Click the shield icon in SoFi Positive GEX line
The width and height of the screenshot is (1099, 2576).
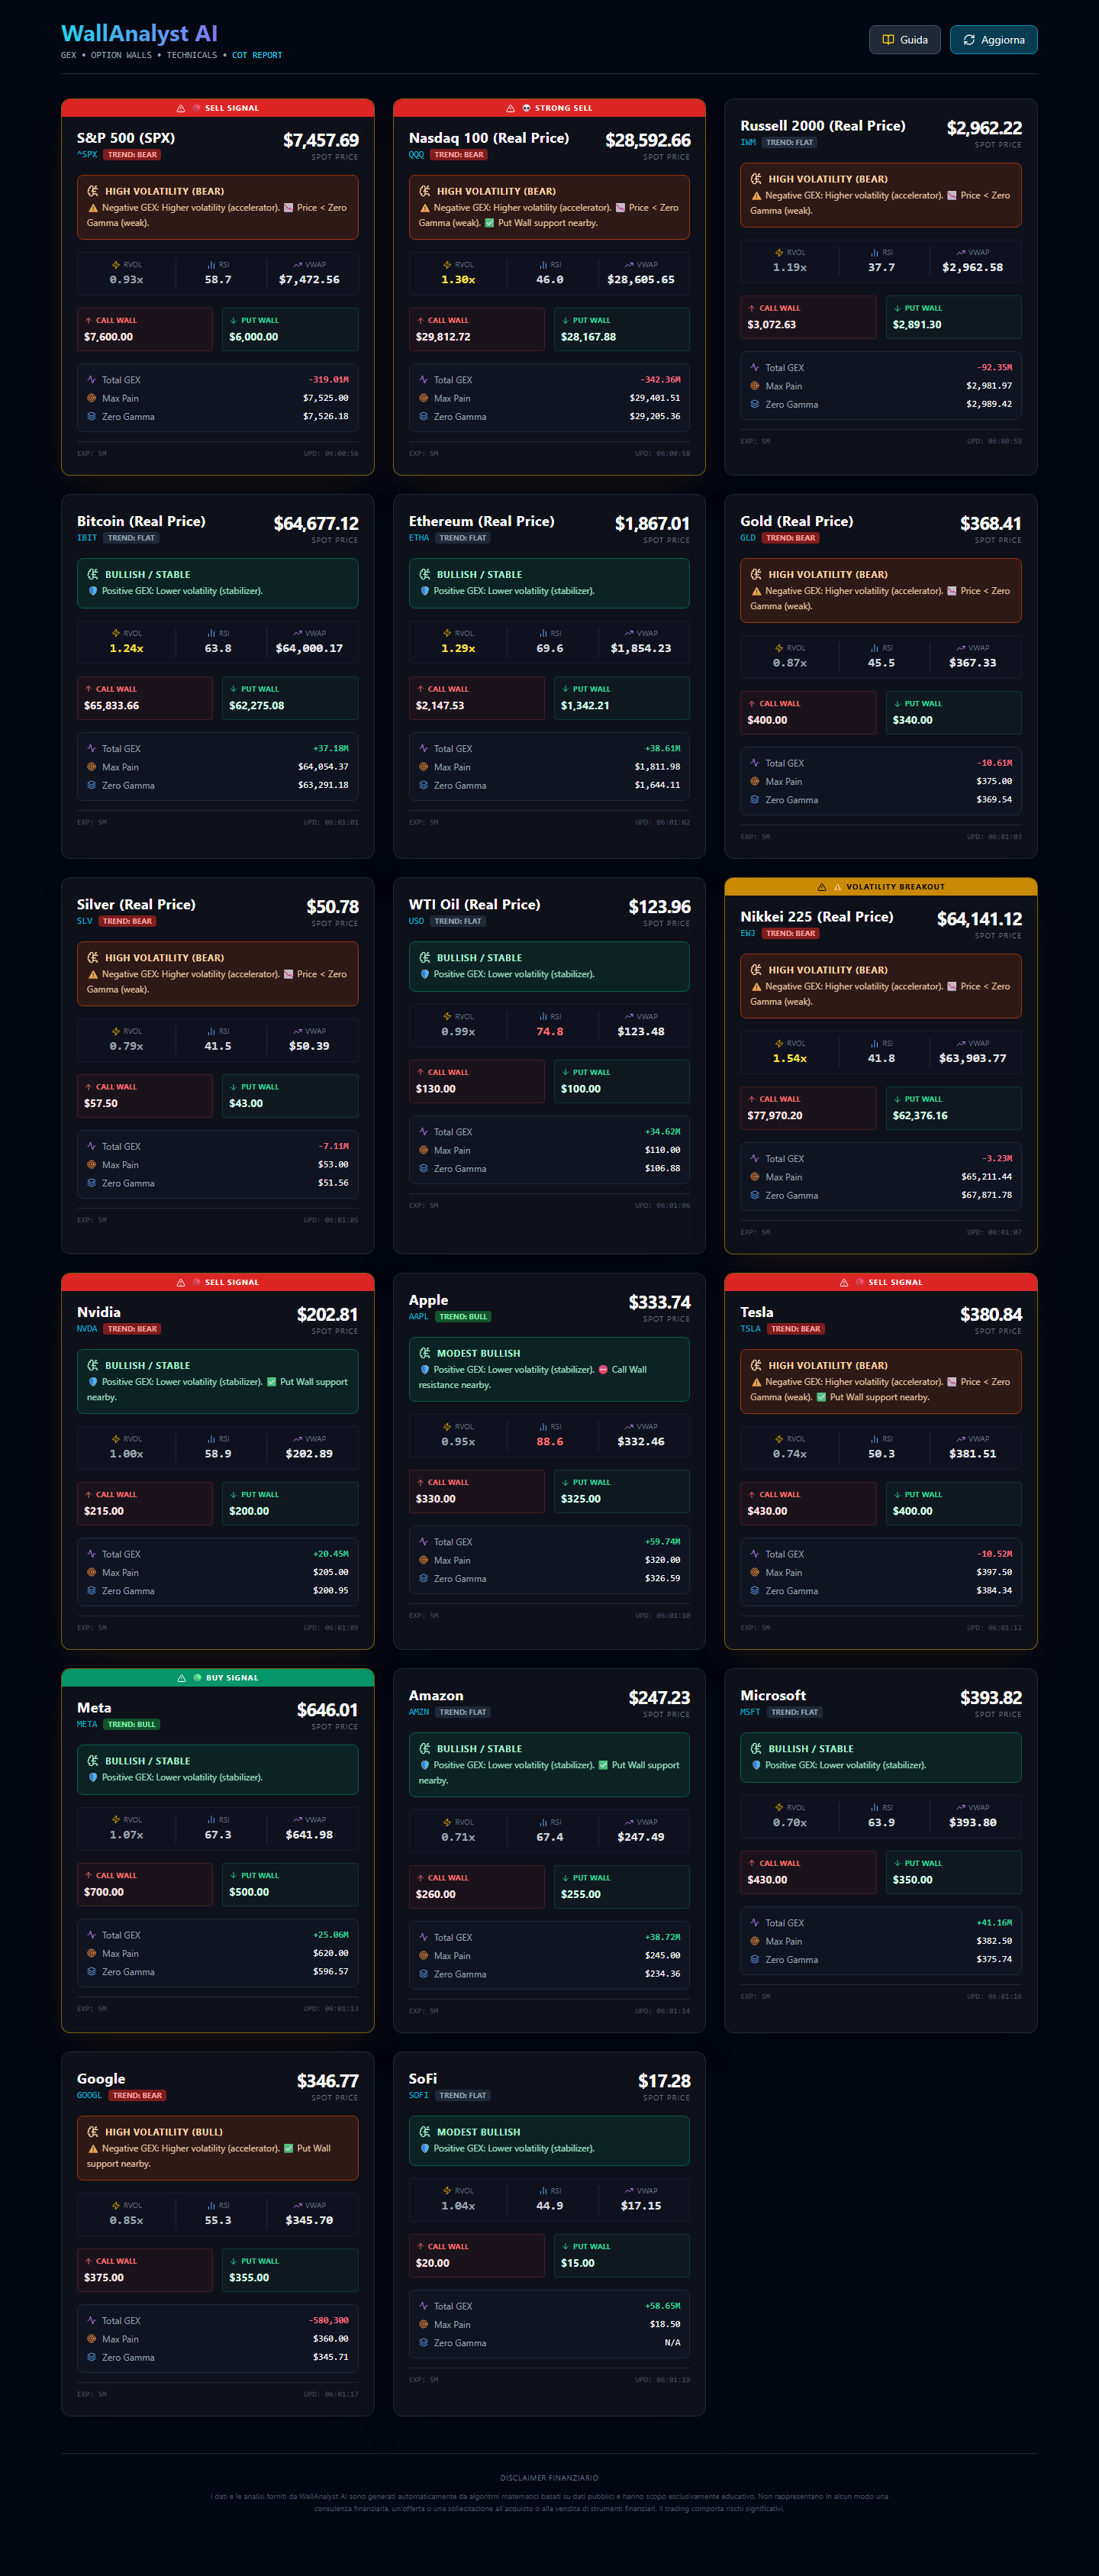tap(425, 2148)
